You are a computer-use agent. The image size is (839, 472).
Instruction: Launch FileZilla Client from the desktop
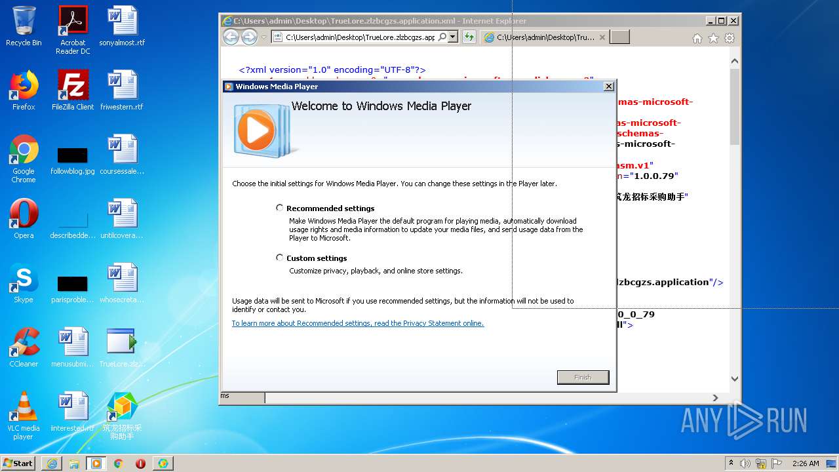click(x=73, y=90)
